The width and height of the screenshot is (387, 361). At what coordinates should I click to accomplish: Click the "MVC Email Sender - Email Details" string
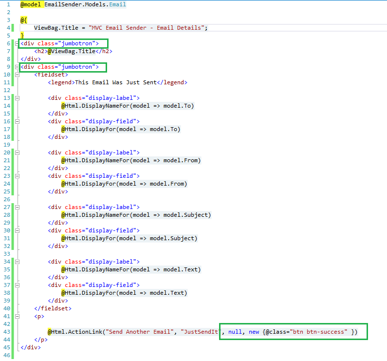point(147,28)
